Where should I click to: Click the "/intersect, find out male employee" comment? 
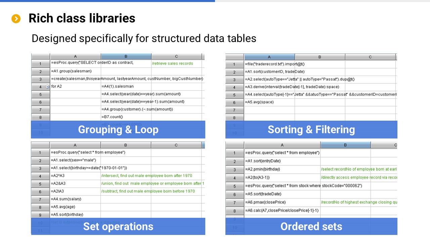pyautogui.click(x=146, y=176)
